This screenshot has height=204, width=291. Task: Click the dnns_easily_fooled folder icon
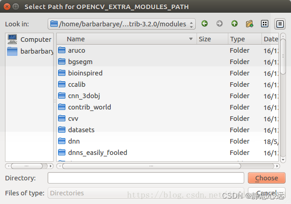[x=62, y=152]
